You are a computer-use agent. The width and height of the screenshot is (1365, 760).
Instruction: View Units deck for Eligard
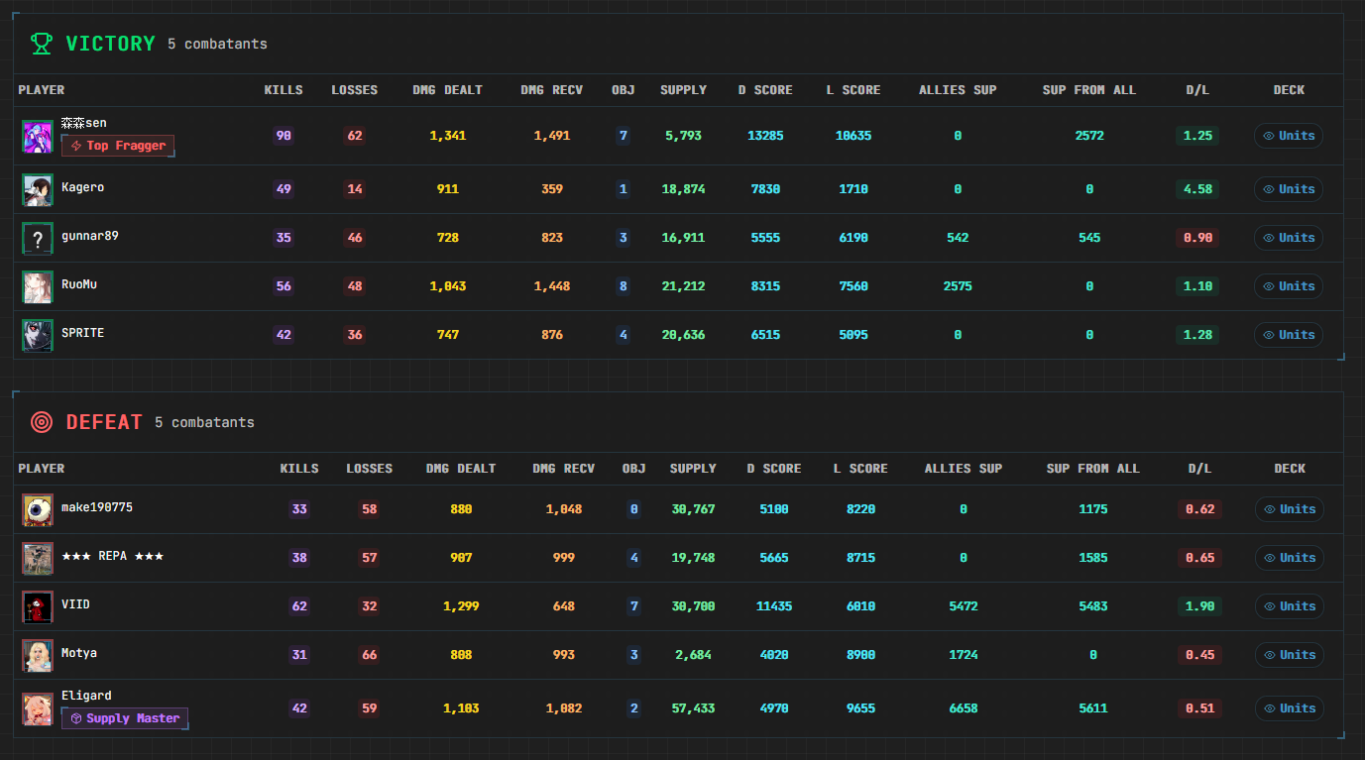pos(1290,708)
